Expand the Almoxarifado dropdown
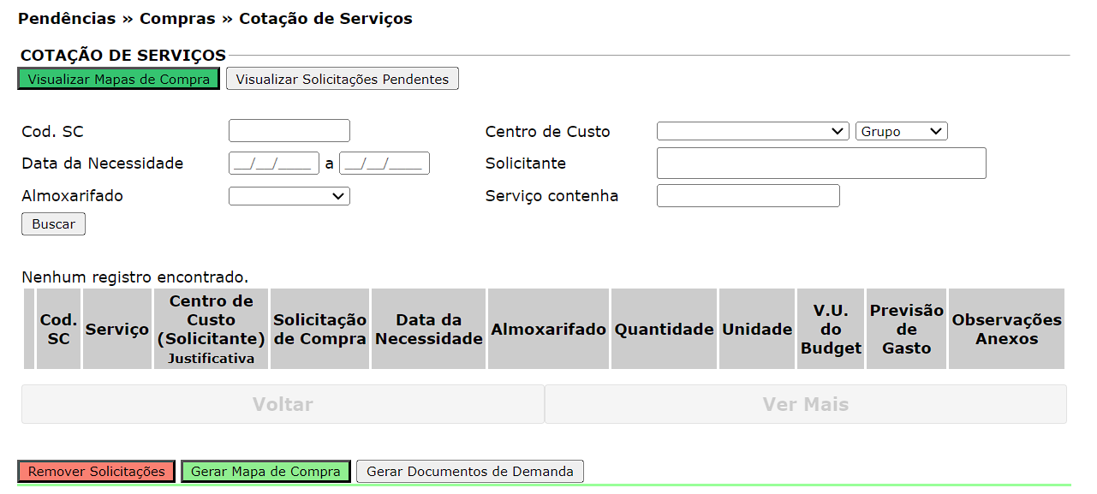The width and height of the screenshot is (1097, 494). coord(289,196)
